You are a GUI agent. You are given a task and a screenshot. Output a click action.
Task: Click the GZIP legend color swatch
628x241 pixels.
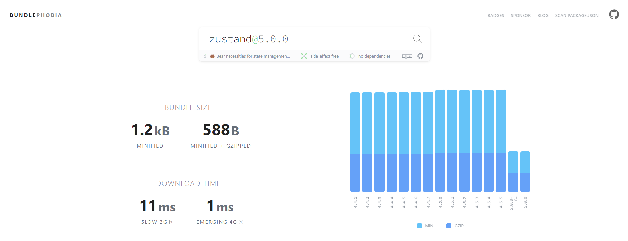pos(449,226)
